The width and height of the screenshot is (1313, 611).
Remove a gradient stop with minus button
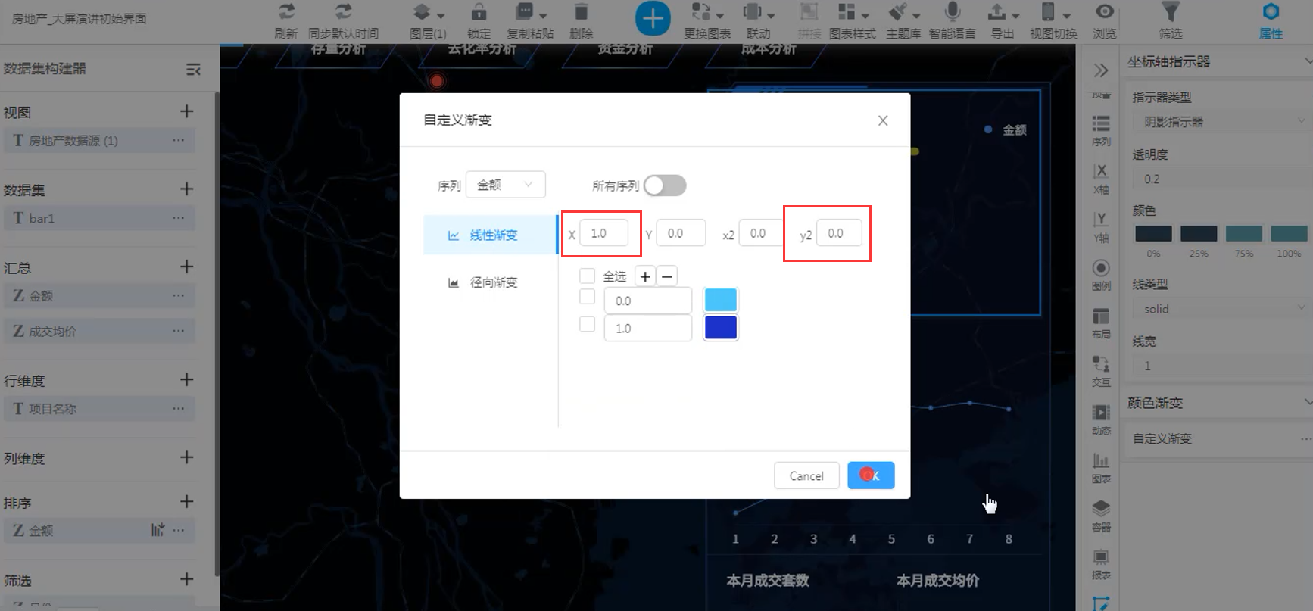tap(667, 276)
